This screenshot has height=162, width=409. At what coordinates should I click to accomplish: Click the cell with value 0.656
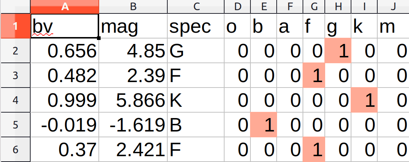pos(65,51)
